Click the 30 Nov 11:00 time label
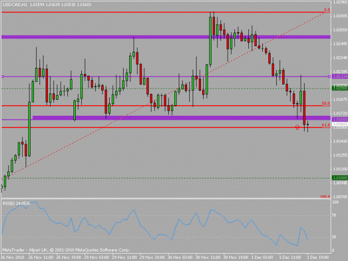This screenshot has width=348, height=261. click(208, 258)
